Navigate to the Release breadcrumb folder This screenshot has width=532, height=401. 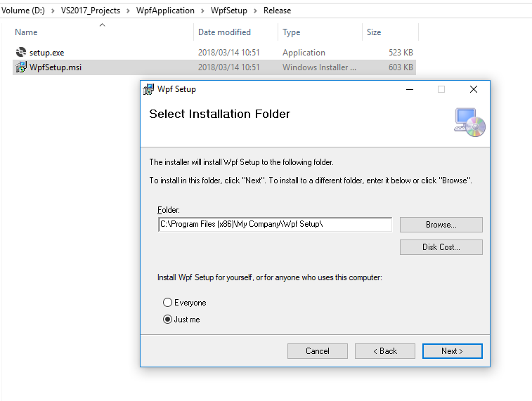[277, 11]
